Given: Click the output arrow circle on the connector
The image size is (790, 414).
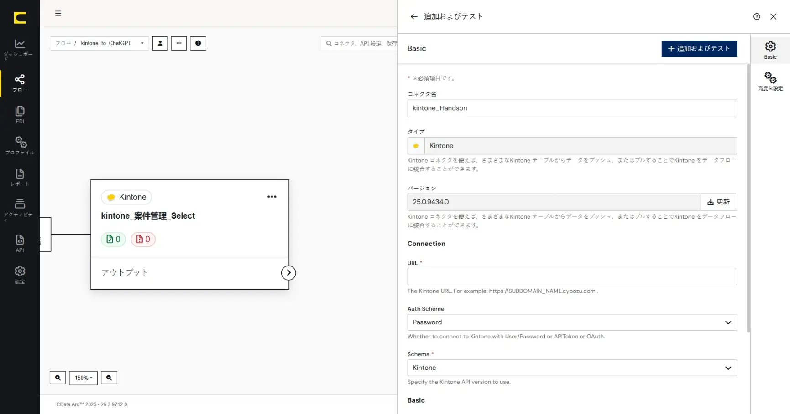Looking at the screenshot, I should pyautogui.click(x=288, y=273).
